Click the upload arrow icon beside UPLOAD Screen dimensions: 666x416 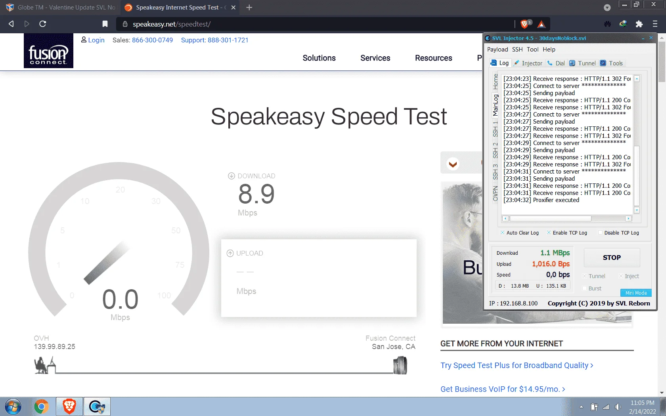[x=230, y=253]
